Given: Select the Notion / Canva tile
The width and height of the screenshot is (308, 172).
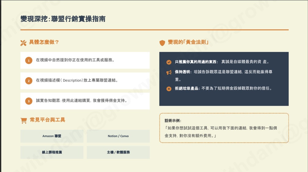Looking at the screenshot, I should coord(118,136).
